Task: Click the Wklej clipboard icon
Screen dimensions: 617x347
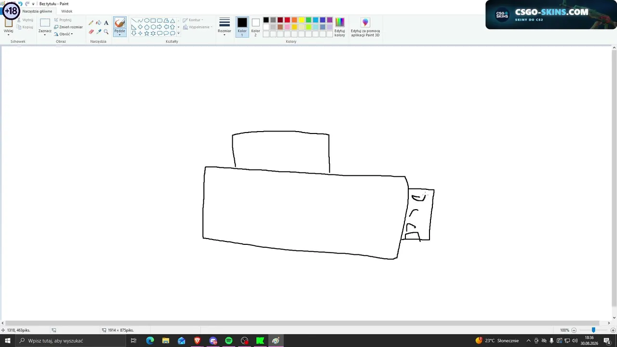Action: [x=8, y=23]
